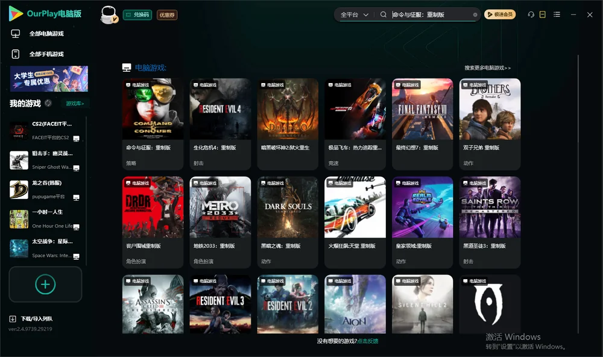Screen dimensions: 603x357
Task: Click the 大学生专属优惠 promo banner
Action: 49,79
